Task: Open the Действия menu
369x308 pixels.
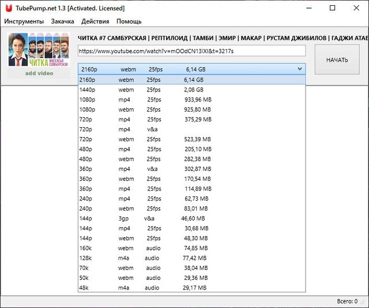Action: (x=95, y=21)
